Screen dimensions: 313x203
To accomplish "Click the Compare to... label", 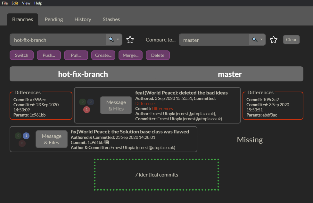I will [x=161, y=40].
